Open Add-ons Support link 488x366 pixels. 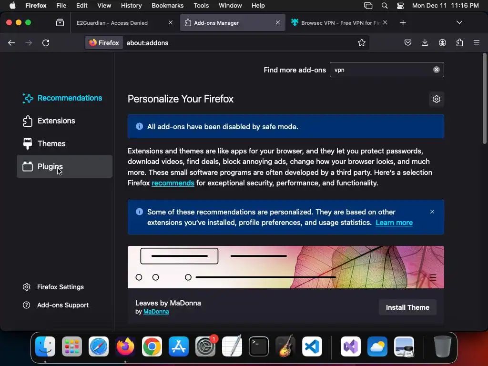click(56, 305)
